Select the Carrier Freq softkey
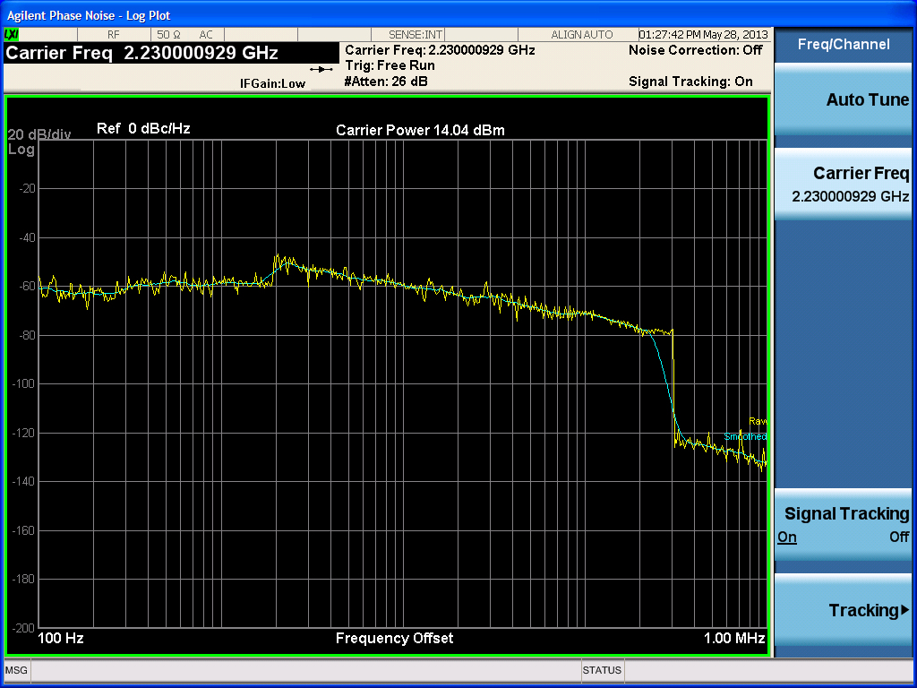The image size is (917, 688). click(x=843, y=184)
